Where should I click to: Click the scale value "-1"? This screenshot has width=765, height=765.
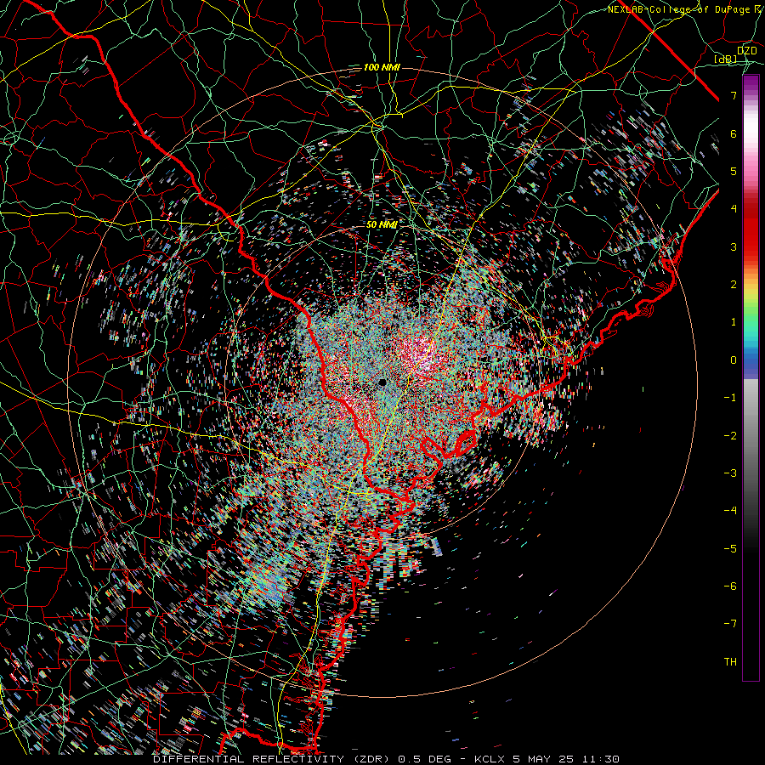pos(730,398)
